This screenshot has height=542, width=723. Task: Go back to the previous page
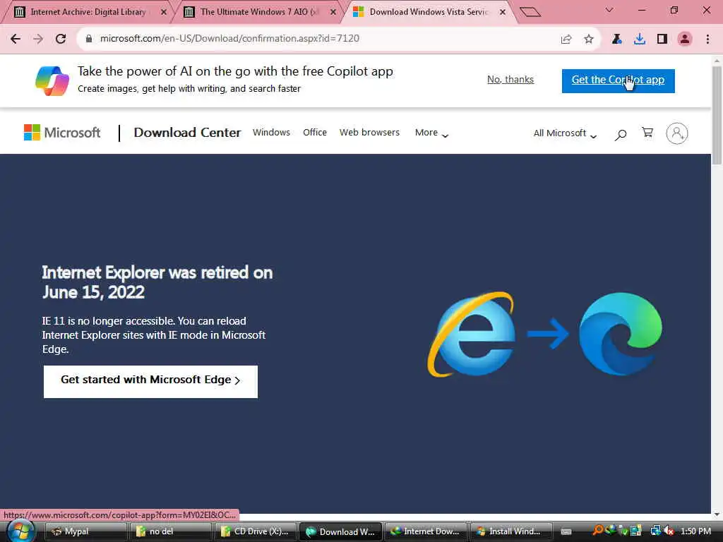(x=16, y=39)
